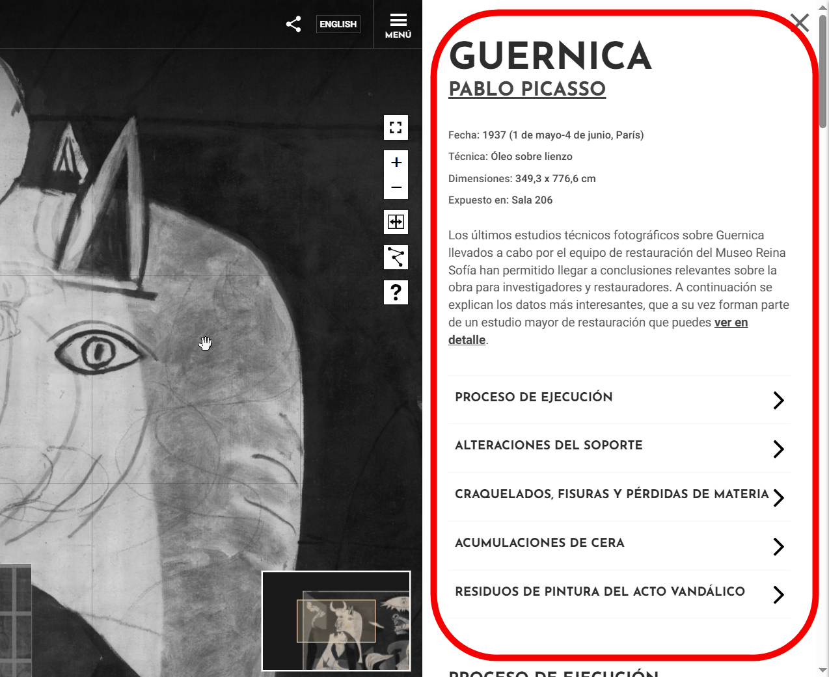Zoom in with the plus button

(x=396, y=163)
